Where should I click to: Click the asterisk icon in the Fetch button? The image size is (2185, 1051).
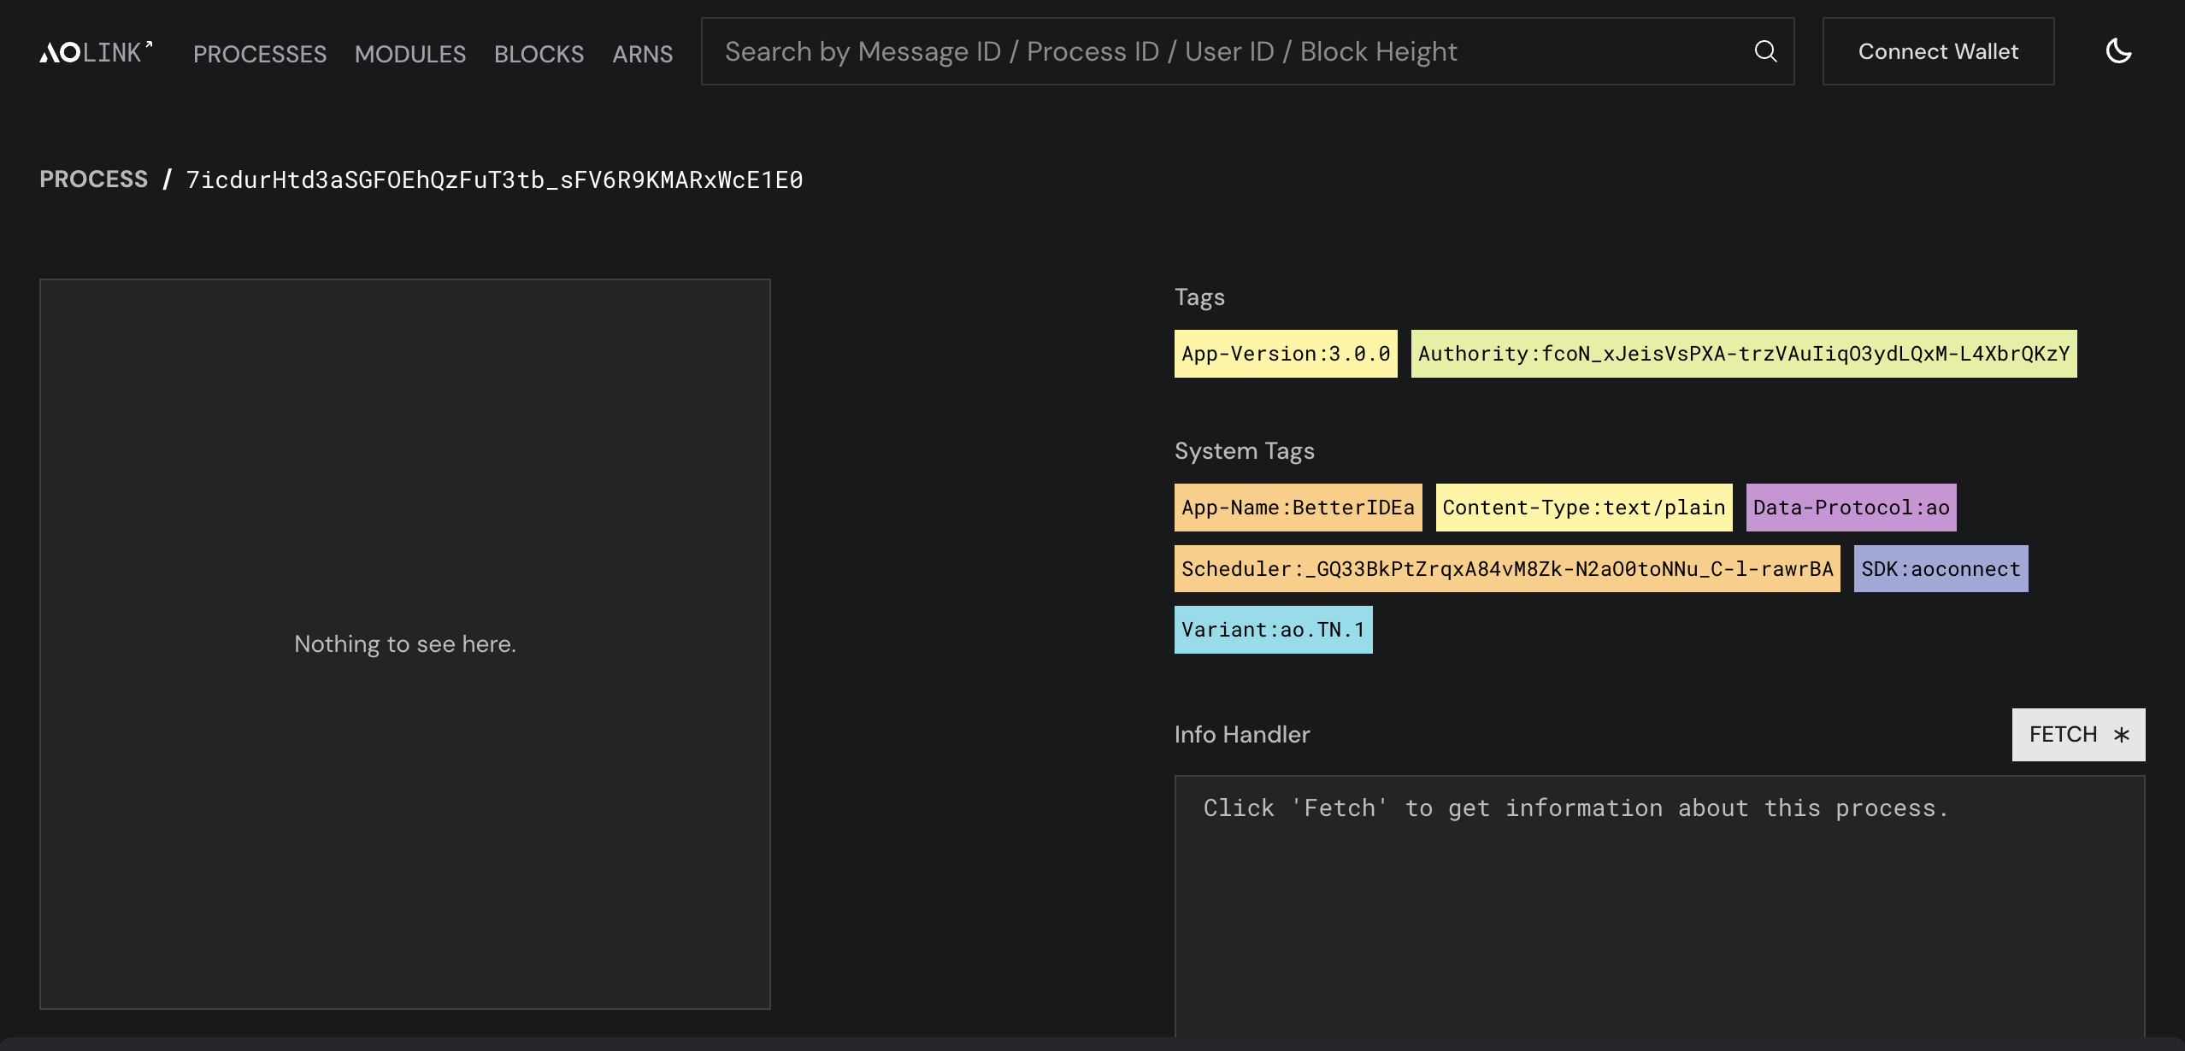point(2122,735)
